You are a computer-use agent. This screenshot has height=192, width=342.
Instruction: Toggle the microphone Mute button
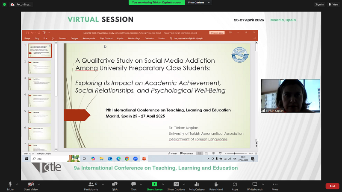[x=10, y=184]
